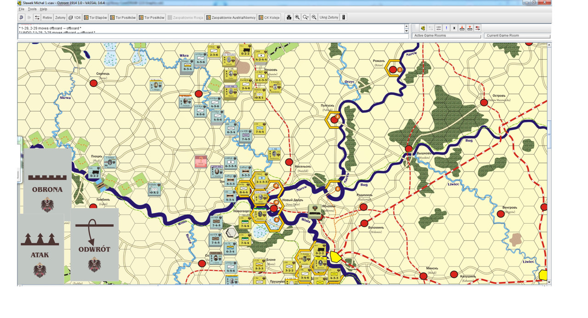Open the Tor Etapów track window
Image resolution: width=588 pixels, height=318 pixels.
pos(95,17)
